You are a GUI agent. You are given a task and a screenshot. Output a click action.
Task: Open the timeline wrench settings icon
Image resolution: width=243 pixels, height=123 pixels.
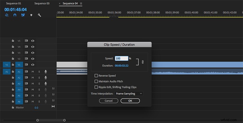tap(39, 15)
